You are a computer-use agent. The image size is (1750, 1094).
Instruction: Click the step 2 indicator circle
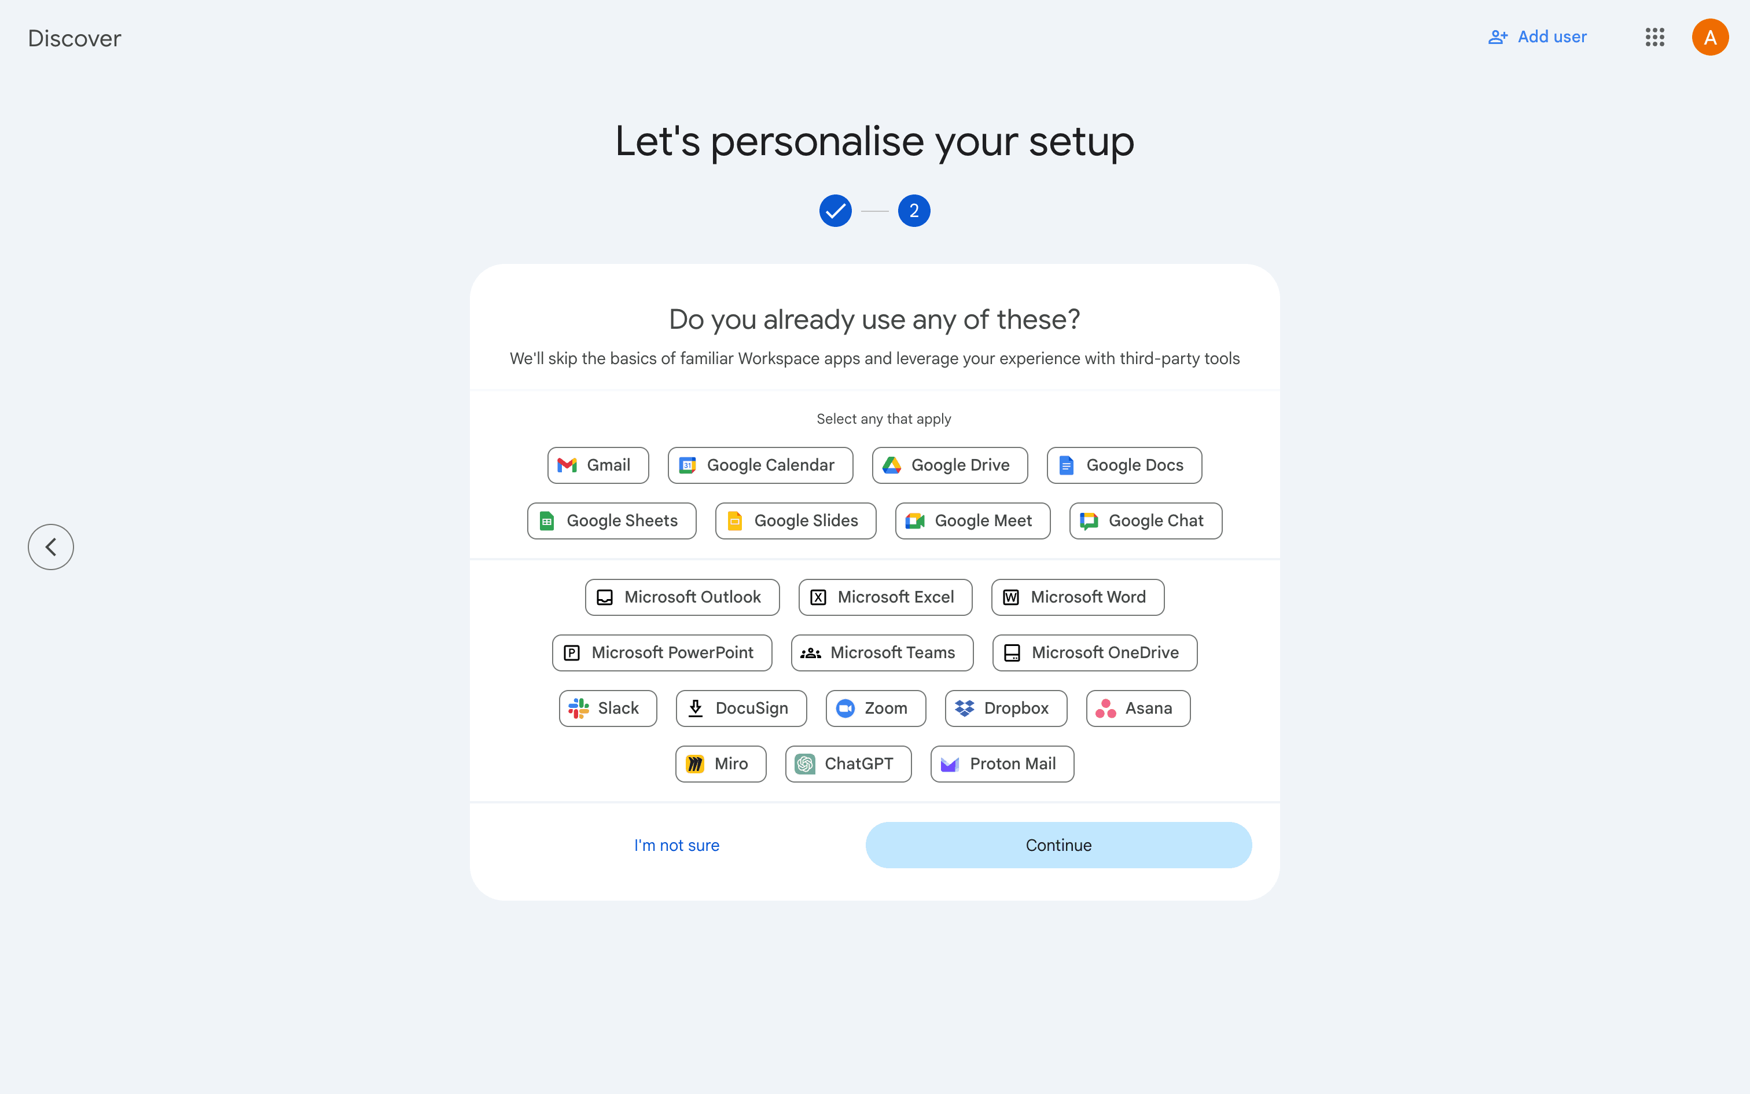914,211
